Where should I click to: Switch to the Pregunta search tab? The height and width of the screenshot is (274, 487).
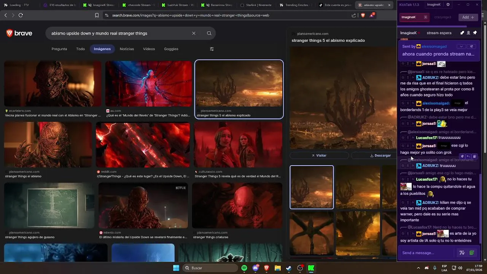(59, 49)
